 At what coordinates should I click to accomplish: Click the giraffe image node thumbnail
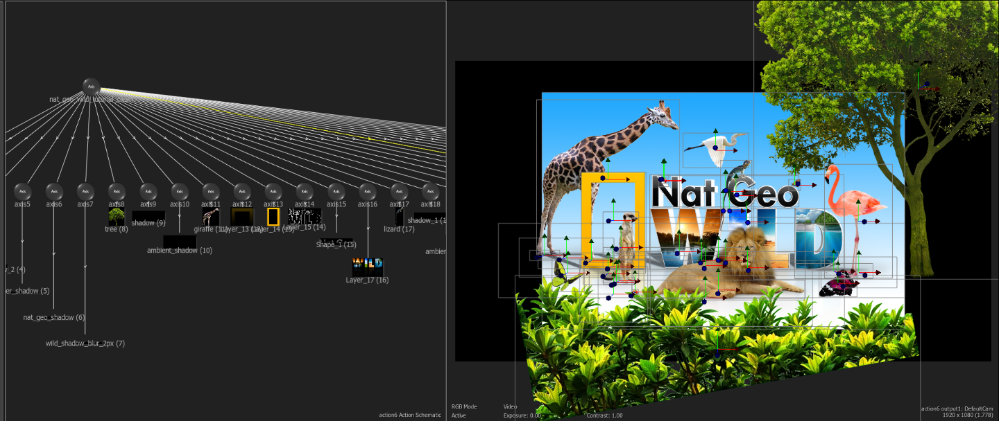211,217
